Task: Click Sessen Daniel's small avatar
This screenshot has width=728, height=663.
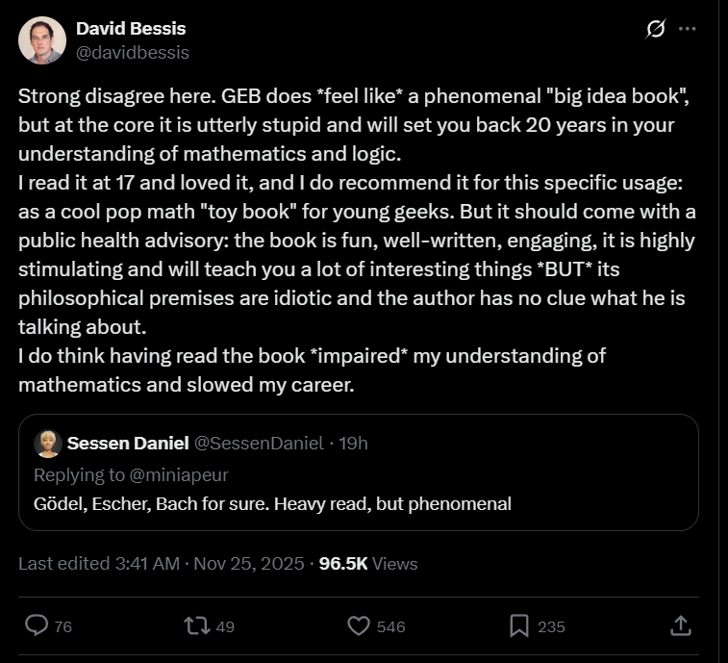Action: [48, 443]
